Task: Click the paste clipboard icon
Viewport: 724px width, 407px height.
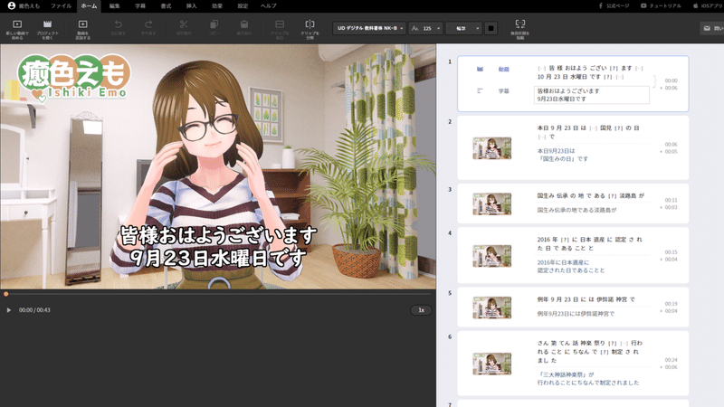Action: click(x=244, y=24)
